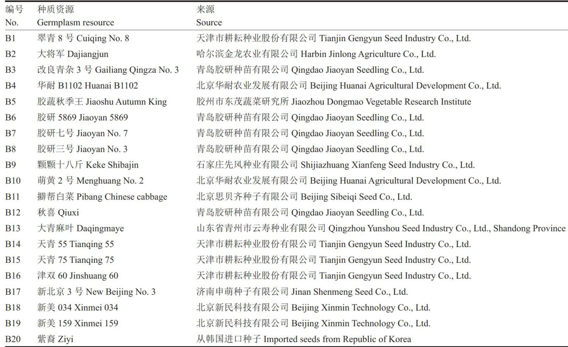Click the 'Germplasm resource' column header
Screen dimensions: 568x347
pos(75,22)
